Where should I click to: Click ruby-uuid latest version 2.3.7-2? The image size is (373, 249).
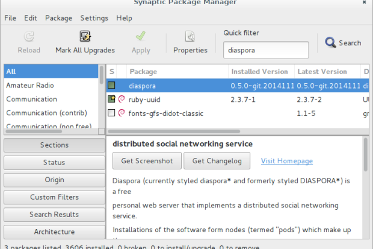click(x=309, y=99)
